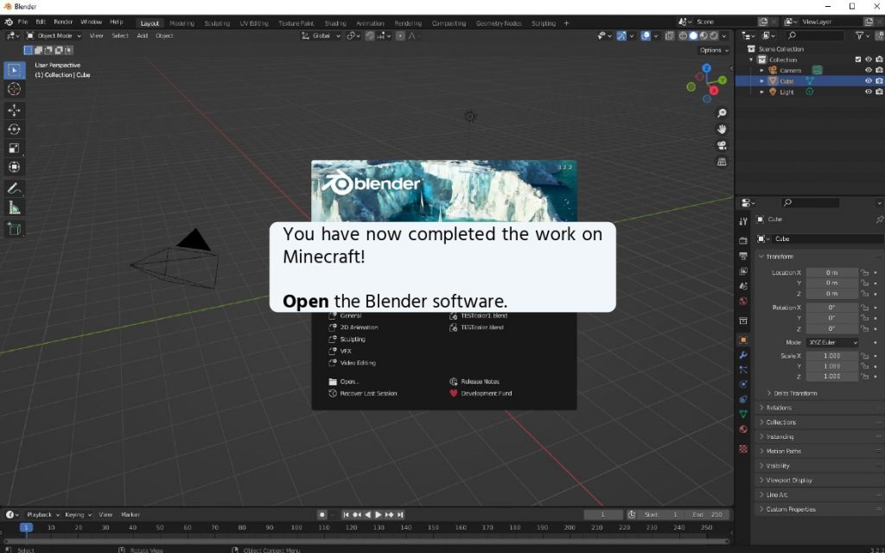Play animation forward in timeline
The image size is (885, 553).
(379, 515)
